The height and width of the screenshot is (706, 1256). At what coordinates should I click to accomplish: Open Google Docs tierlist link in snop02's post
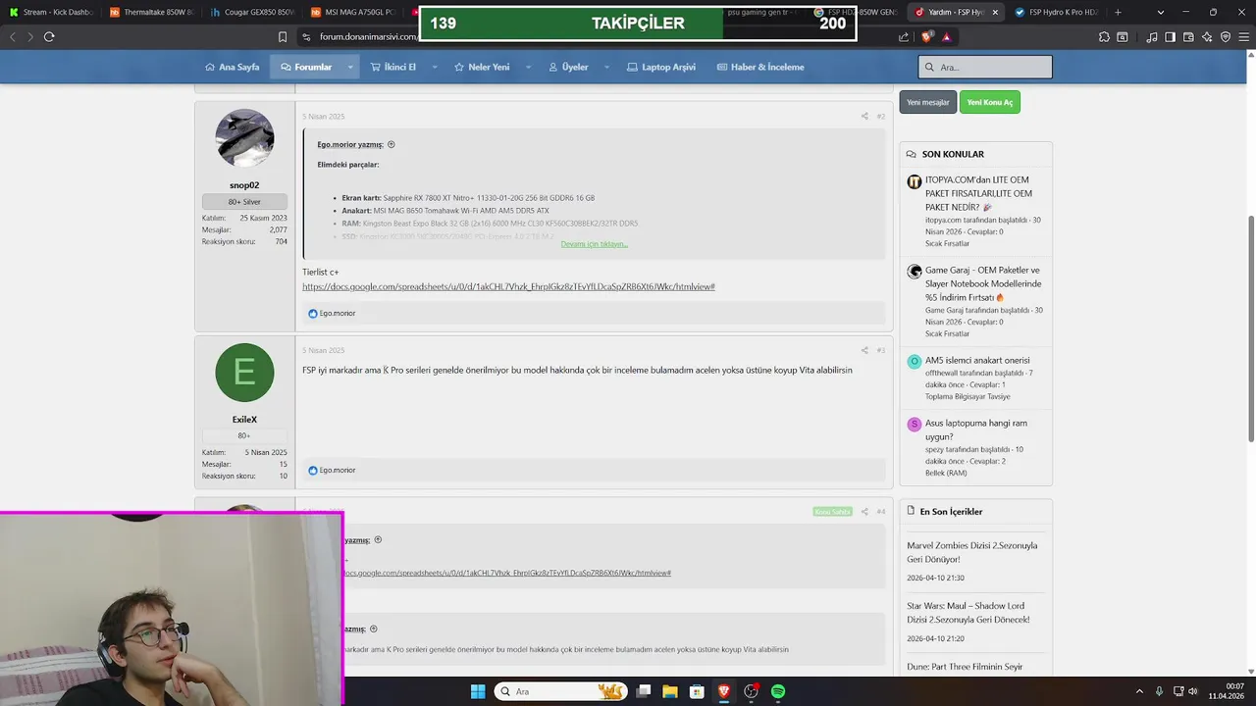[508, 286]
